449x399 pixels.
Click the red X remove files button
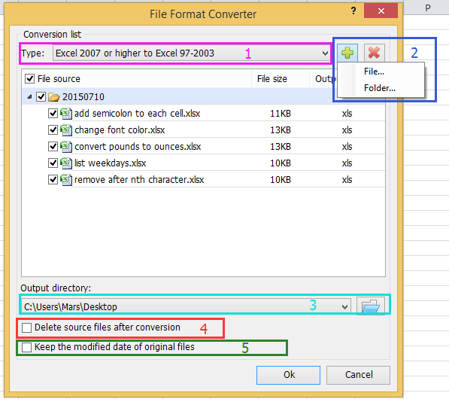coord(374,53)
